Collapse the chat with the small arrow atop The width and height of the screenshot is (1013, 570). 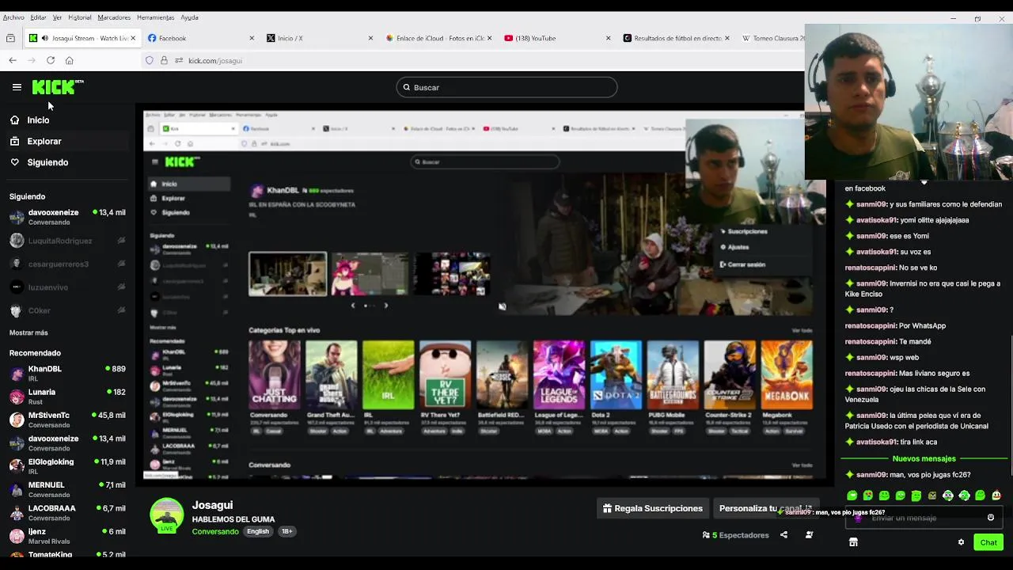coord(924,183)
